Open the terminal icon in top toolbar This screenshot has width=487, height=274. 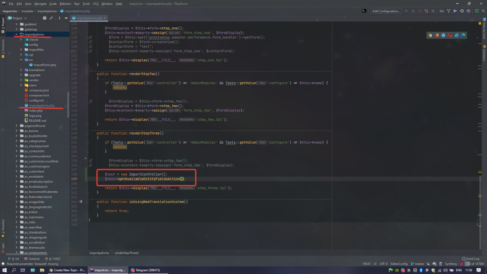point(364,11)
